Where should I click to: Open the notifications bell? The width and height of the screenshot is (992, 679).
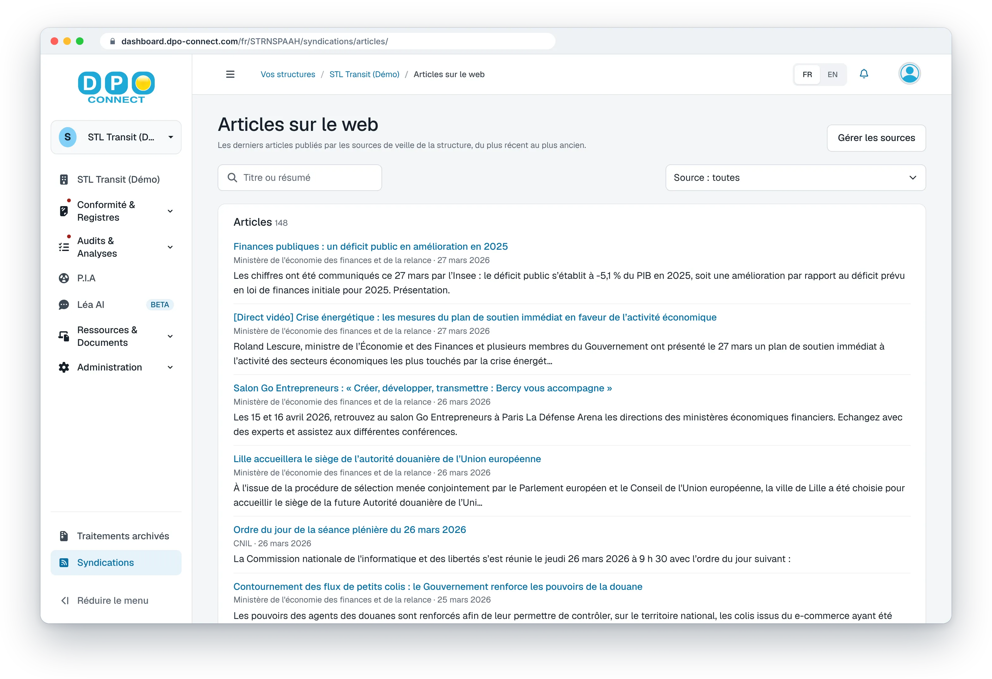tap(864, 74)
